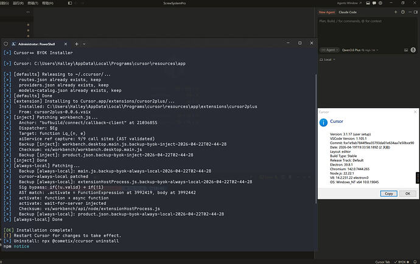Click the 'From: cursor2plus-0.0.6.vsix' line

click(55, 112)
